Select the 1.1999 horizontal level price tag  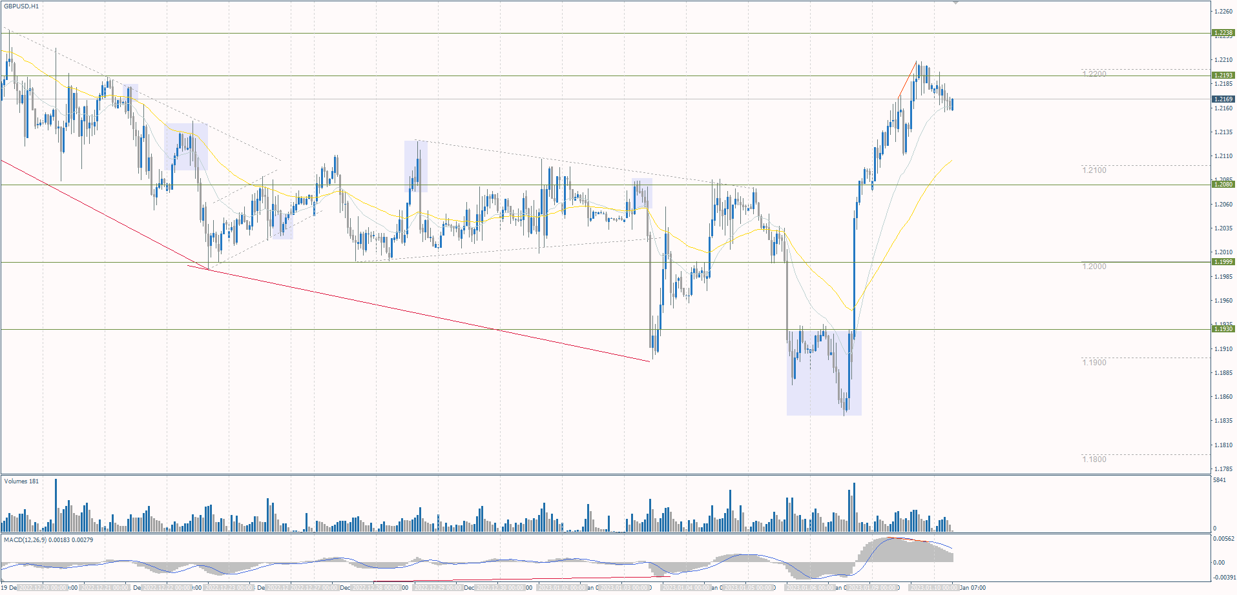1223,262
